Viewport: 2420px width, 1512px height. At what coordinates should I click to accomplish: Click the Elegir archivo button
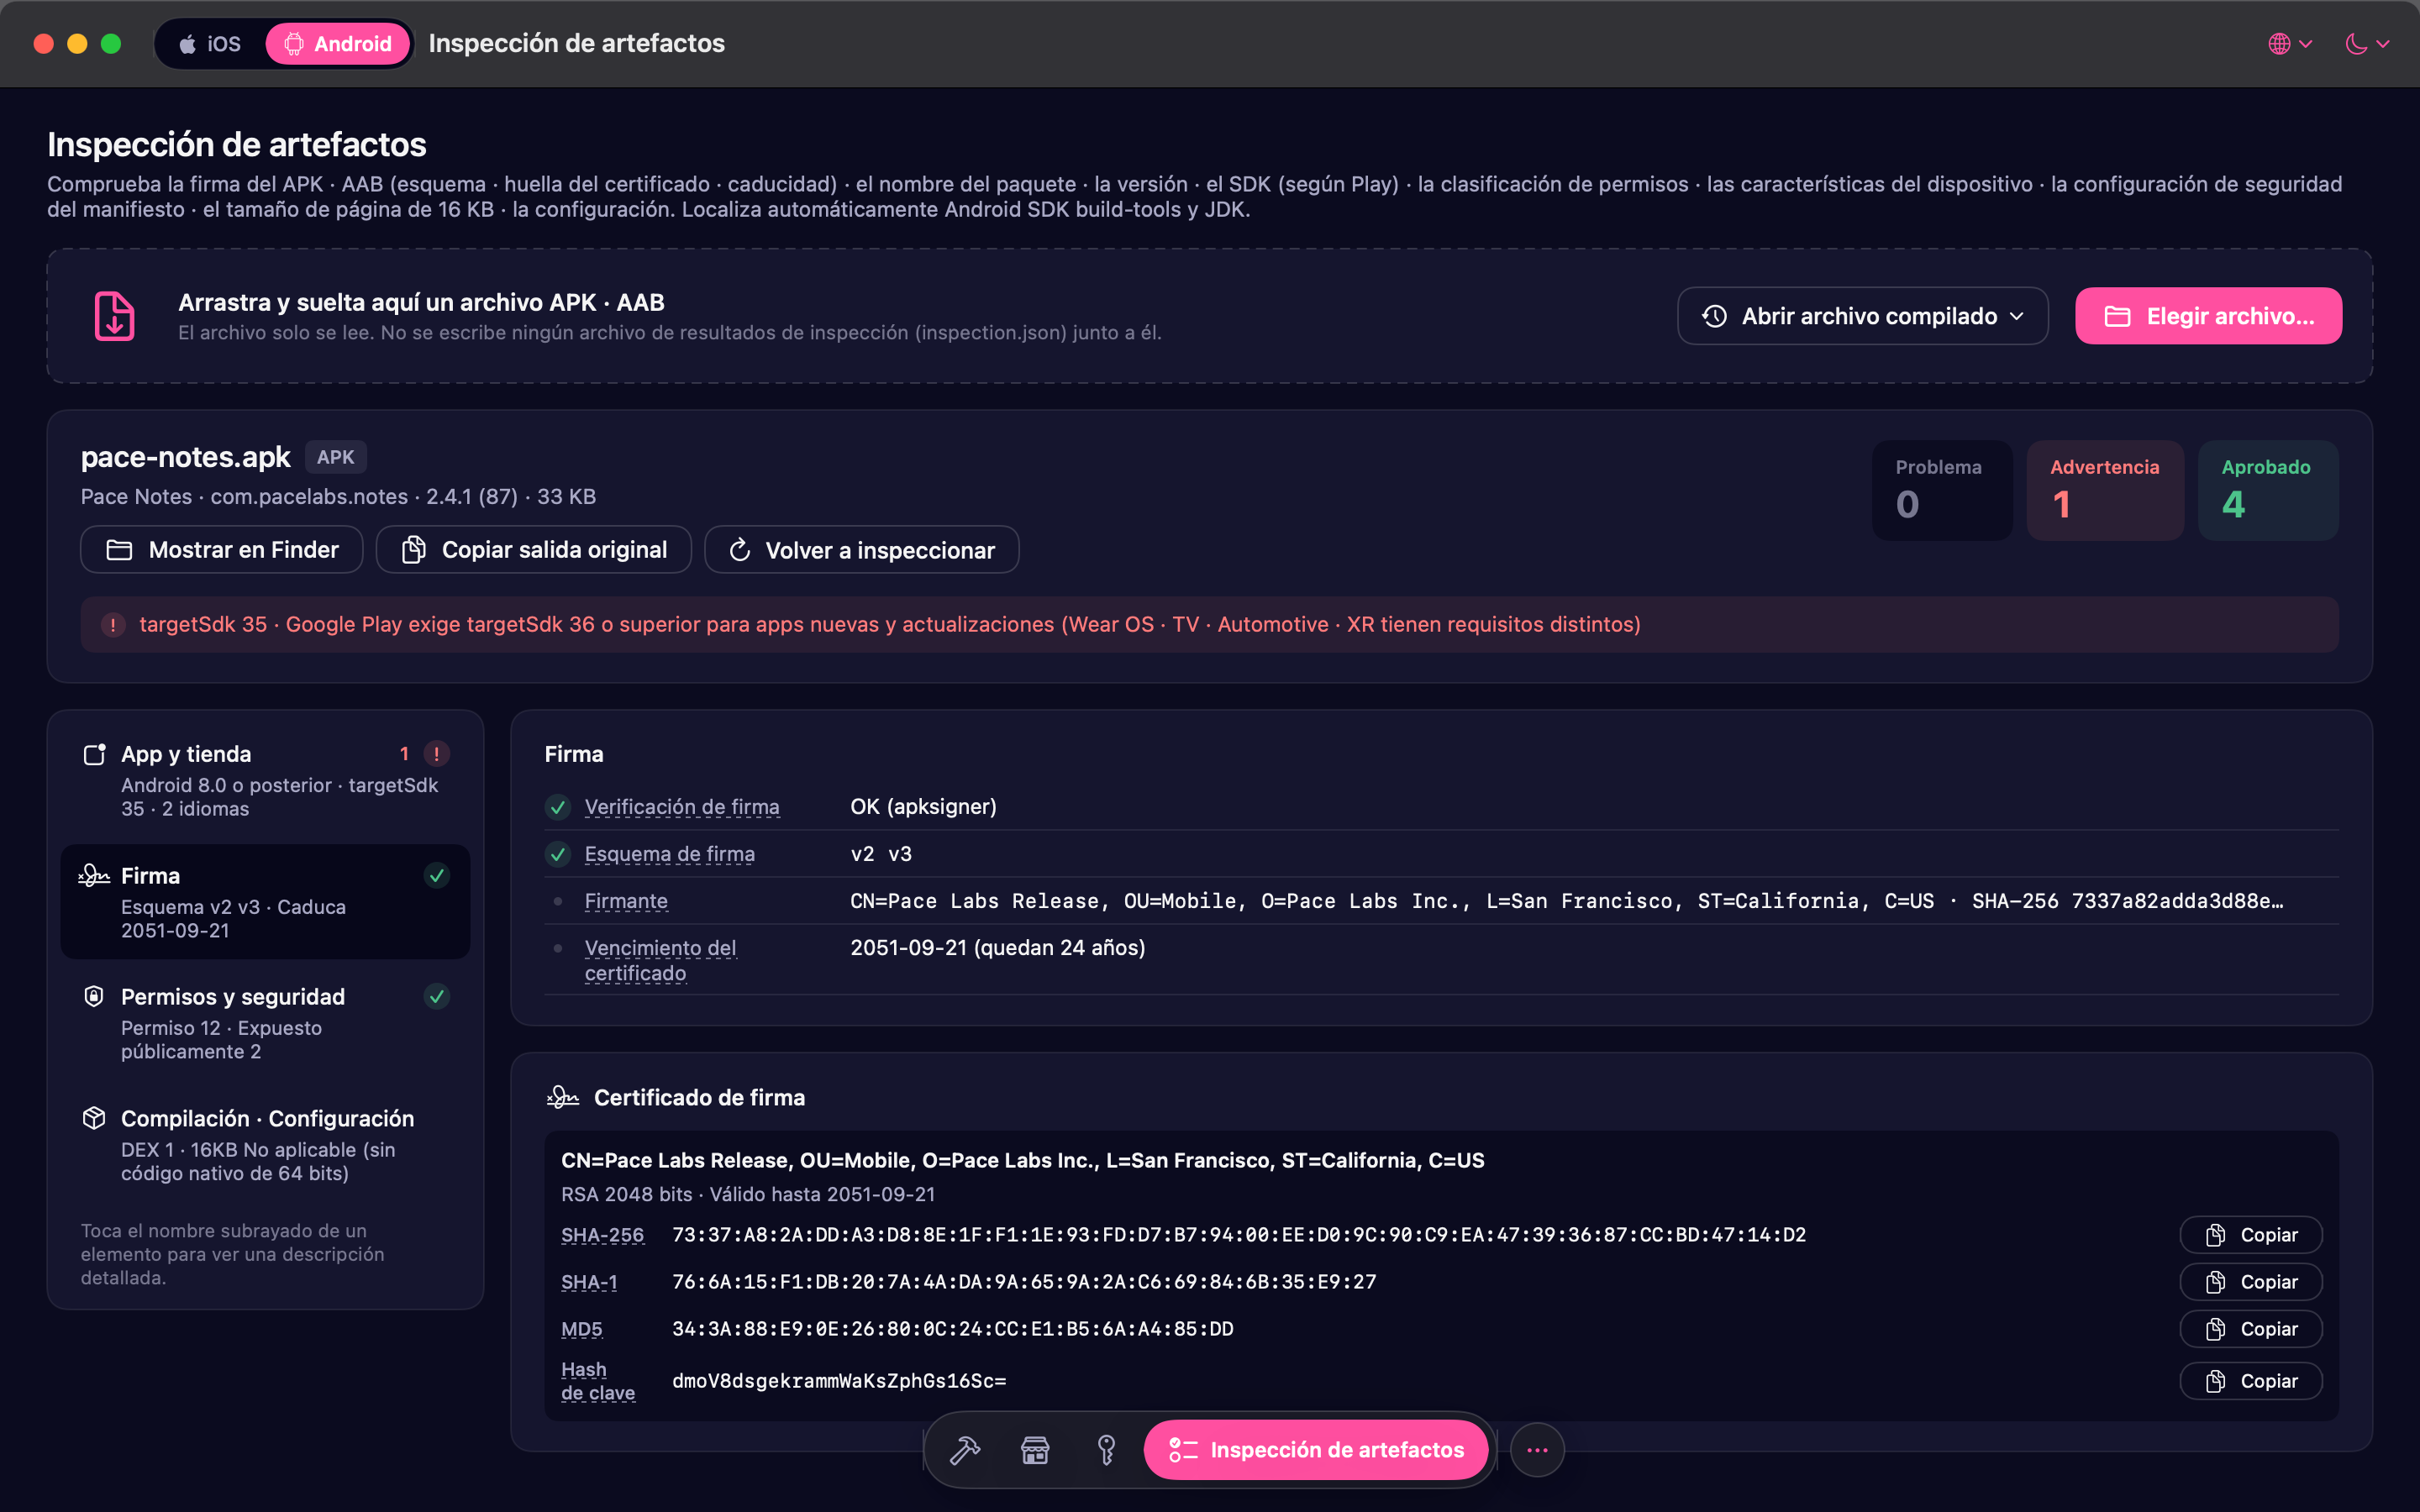pos(2208,316)
